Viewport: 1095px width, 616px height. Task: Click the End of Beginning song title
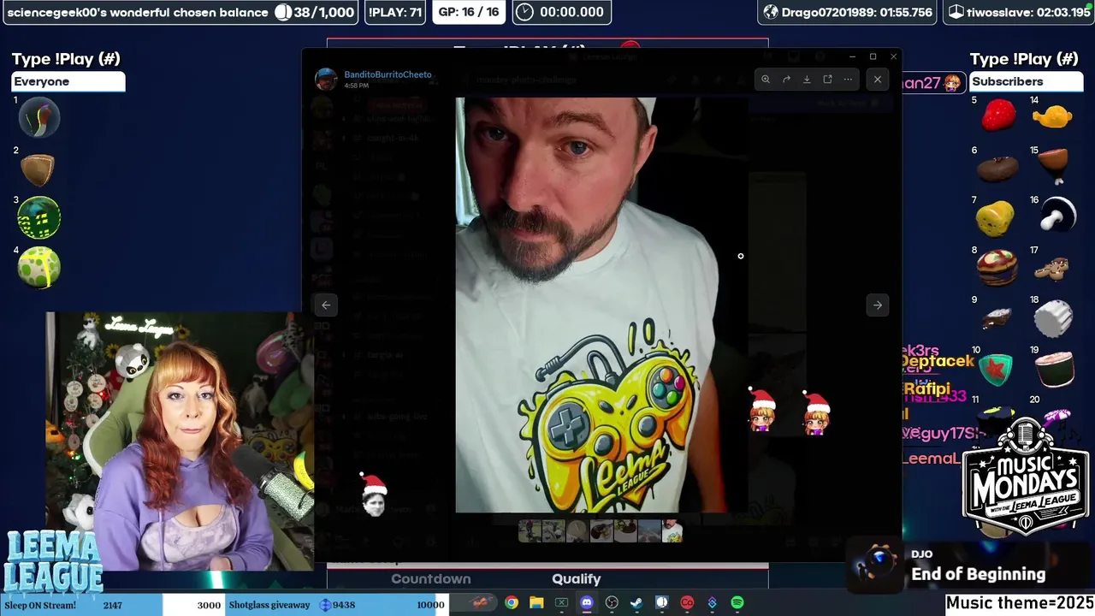(979, 575)
